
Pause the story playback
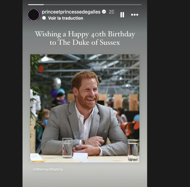[x=122, y=15]
